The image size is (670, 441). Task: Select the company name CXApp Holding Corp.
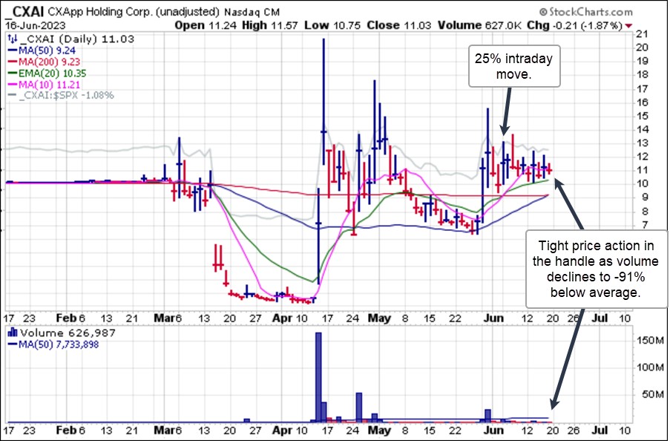100,12
